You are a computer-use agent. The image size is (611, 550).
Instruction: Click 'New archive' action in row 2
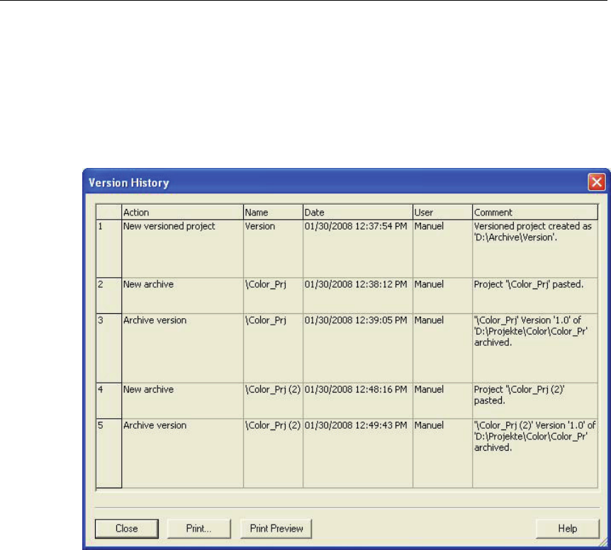tap(182, 296)
